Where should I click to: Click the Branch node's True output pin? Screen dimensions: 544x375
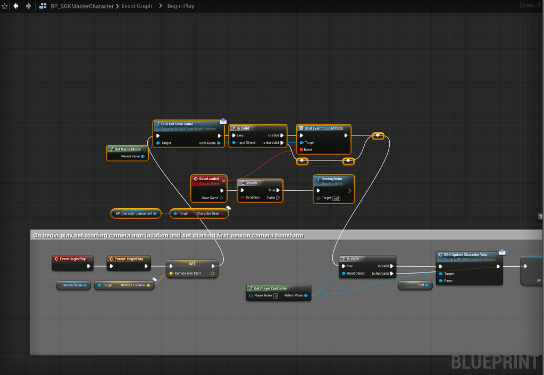tap(278, 190)
